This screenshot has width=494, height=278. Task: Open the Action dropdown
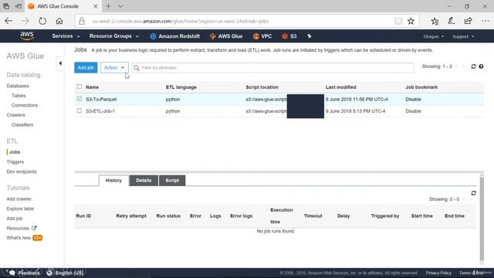click(x=114, y=68)
